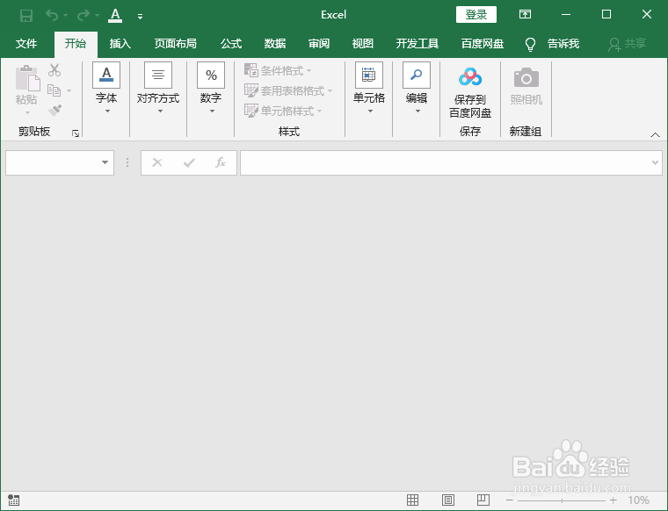This screenshot has height=511, width=668.
Task: Click the 10% zoom level text
Action: pyautogui.click(x=638, y=500)
